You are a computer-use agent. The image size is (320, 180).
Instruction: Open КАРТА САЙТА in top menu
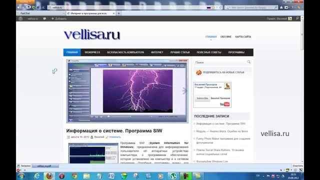tap(243, 36)
